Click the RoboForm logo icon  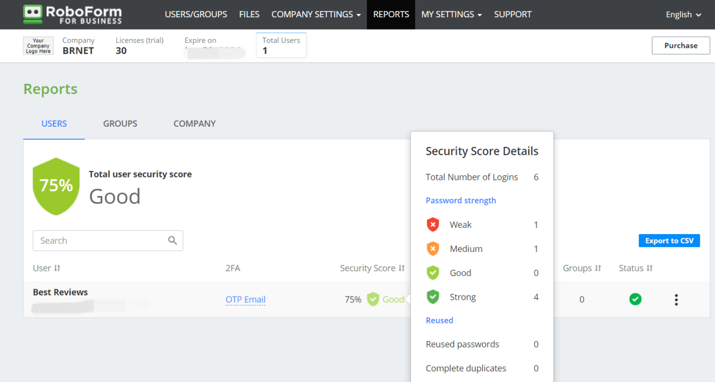click(x=31, y=14)
